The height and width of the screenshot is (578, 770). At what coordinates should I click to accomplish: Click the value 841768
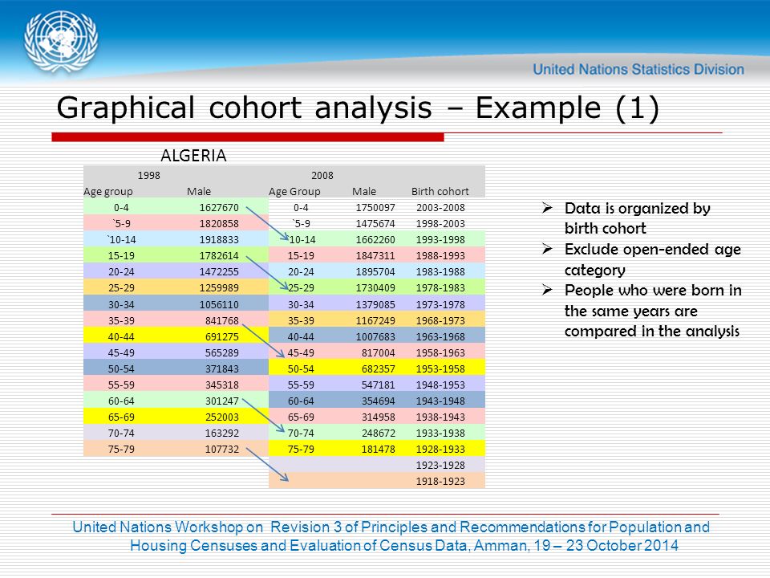[222, 320]
